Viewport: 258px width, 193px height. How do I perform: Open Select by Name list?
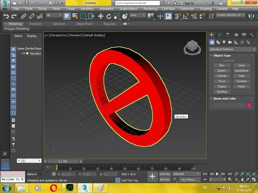point(75,16)
